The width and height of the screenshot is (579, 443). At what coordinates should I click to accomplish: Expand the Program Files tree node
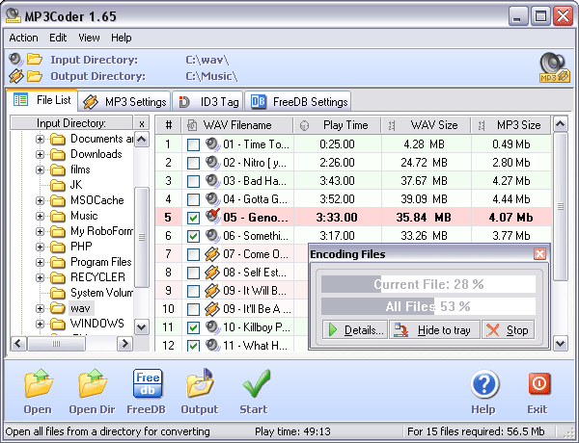click(41, 262)
